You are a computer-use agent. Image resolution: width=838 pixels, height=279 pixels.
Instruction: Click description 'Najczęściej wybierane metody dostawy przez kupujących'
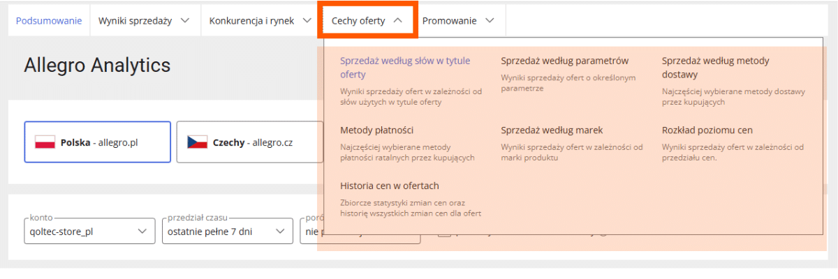734,97
